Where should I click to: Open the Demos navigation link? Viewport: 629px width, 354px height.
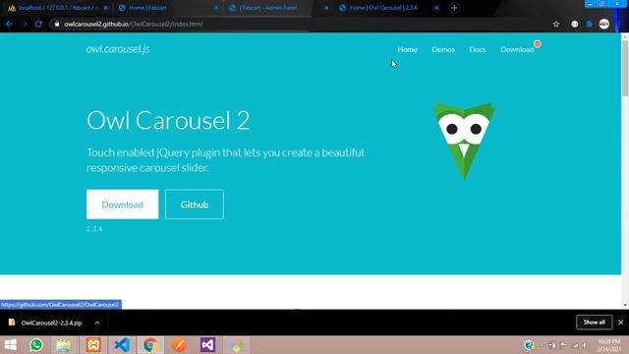click(x=443, y=49)
